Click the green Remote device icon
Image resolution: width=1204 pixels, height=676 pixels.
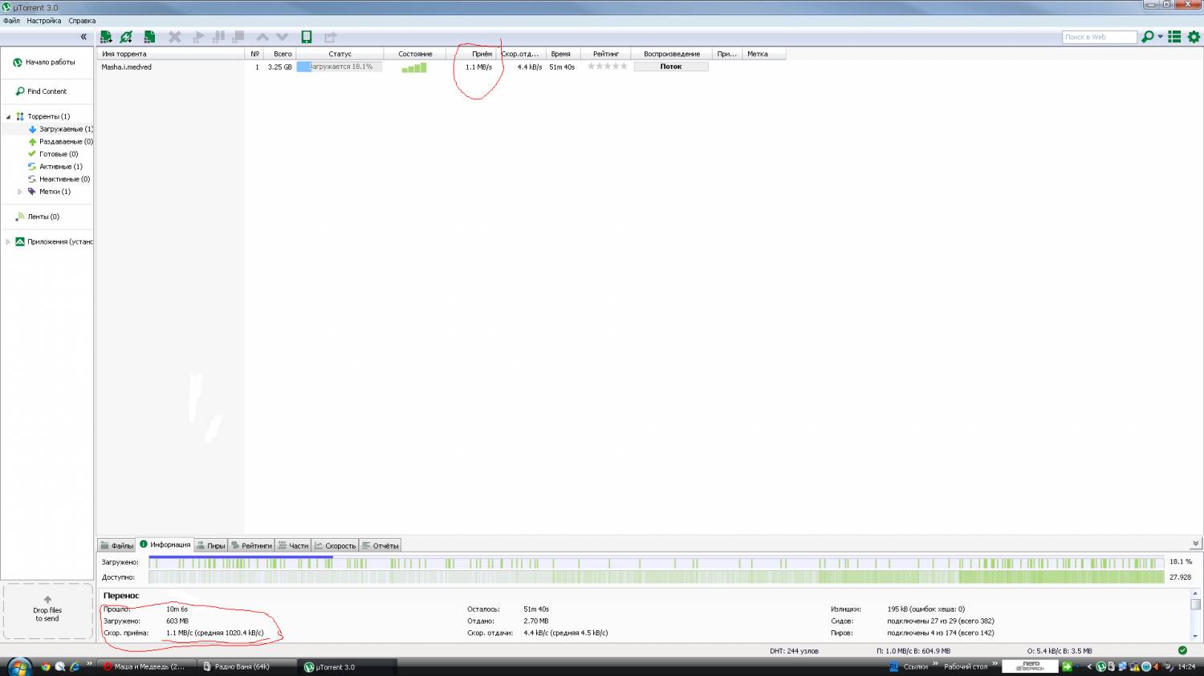(x=307, y=37)
